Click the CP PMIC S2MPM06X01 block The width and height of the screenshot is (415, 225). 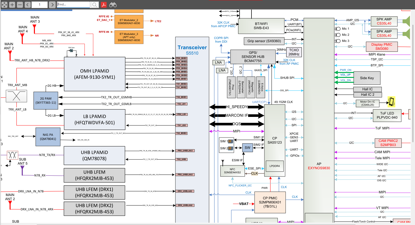[270, 202]
